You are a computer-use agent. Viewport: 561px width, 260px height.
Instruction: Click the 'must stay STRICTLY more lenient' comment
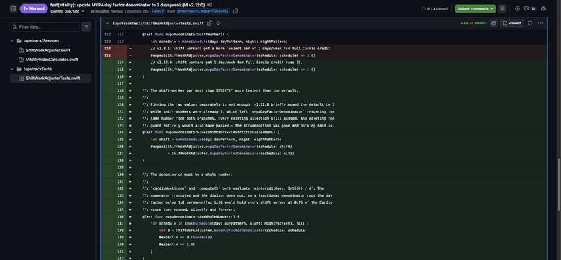pyautogui.click(x=220, y=90)
